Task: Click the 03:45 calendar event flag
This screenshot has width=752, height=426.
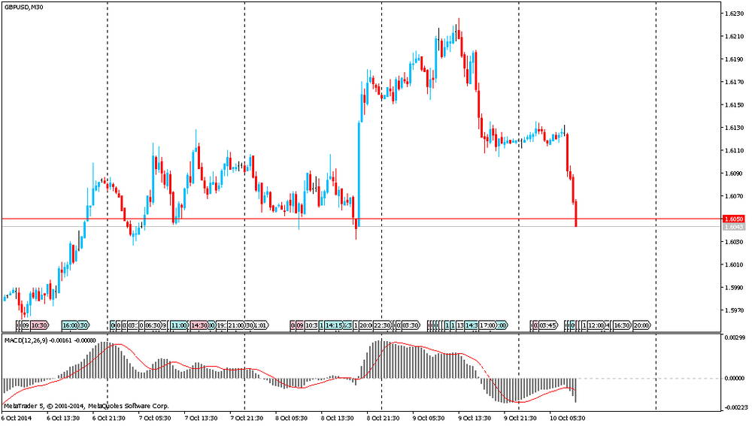Action: [547, 325]
